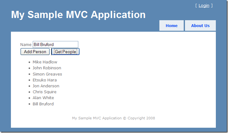
Task: Focus the Name input field
Action: pos(56,44)
